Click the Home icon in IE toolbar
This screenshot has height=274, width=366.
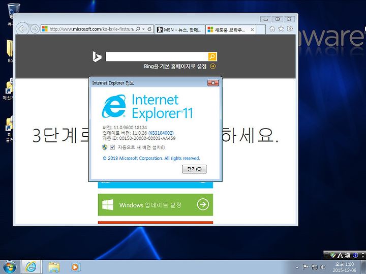pyautogui.click(x=272, y=28)
